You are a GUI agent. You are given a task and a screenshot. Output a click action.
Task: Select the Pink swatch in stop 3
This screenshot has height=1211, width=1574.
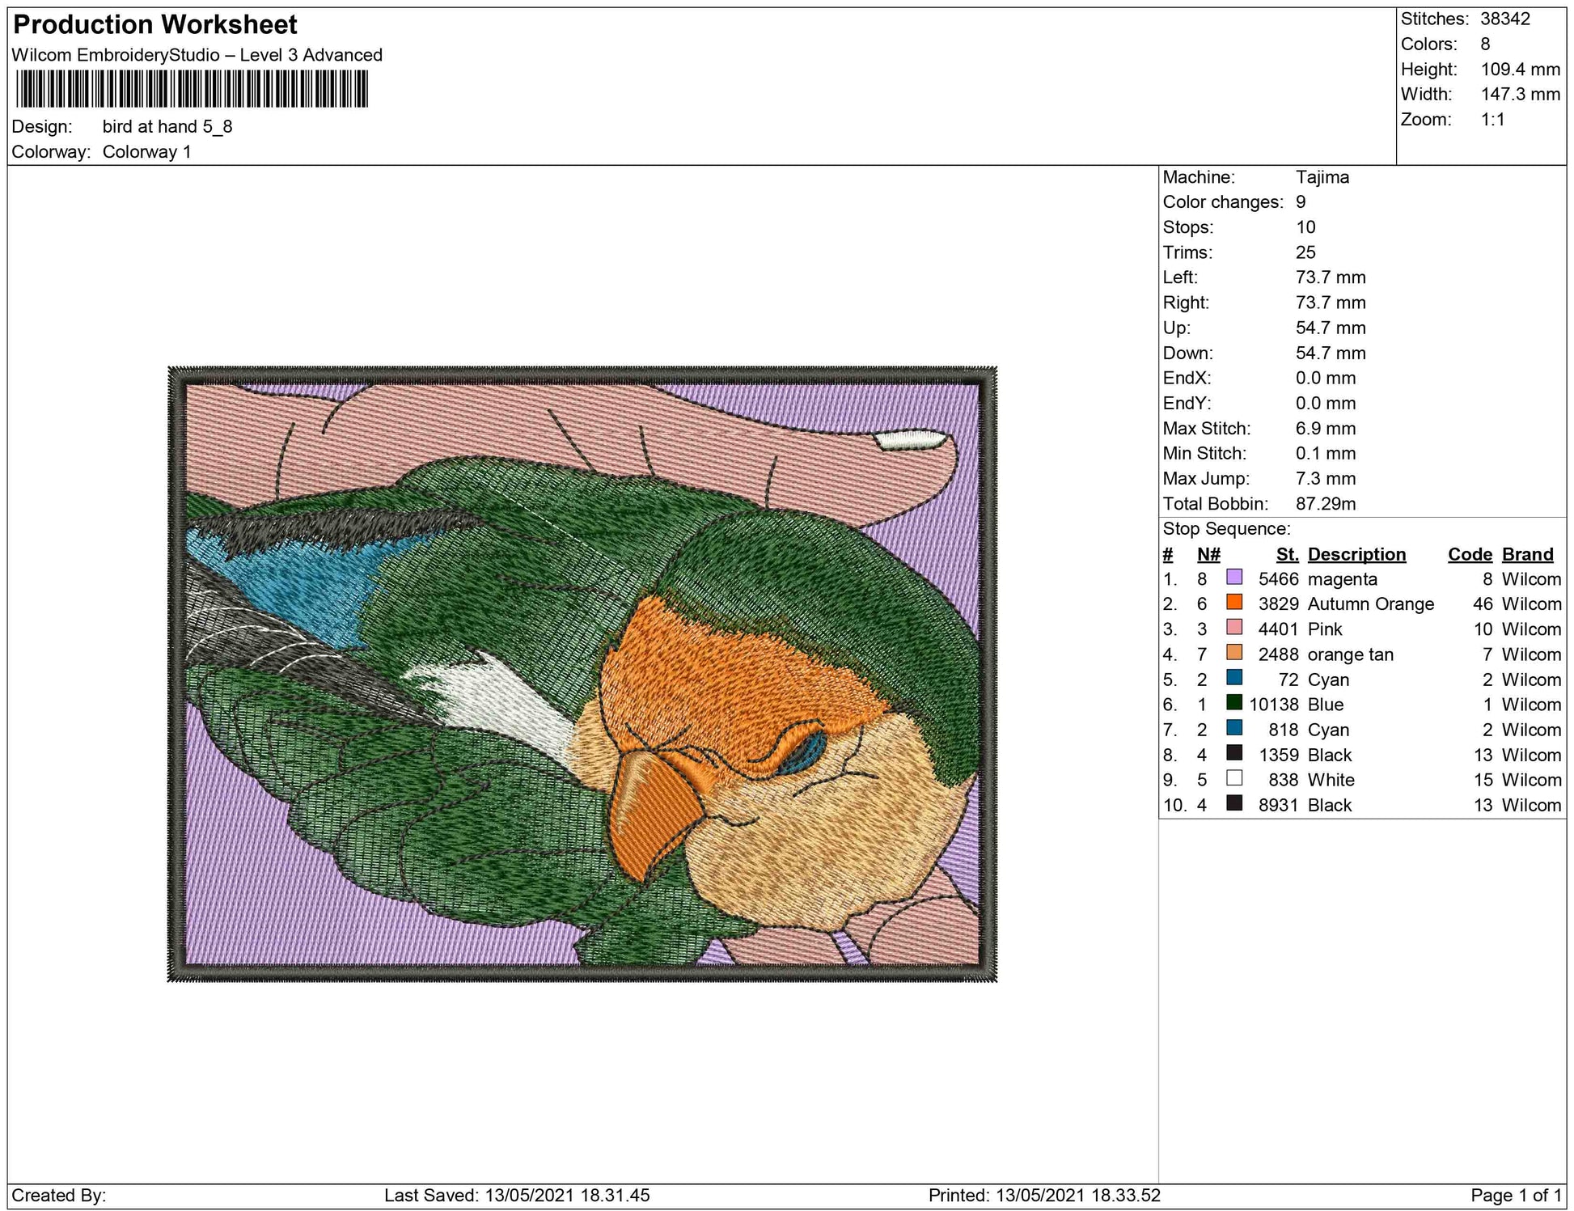(1234, 628)
